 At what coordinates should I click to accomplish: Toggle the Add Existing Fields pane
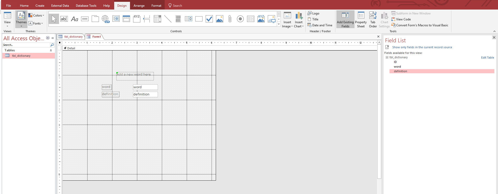tap(345, 19)
